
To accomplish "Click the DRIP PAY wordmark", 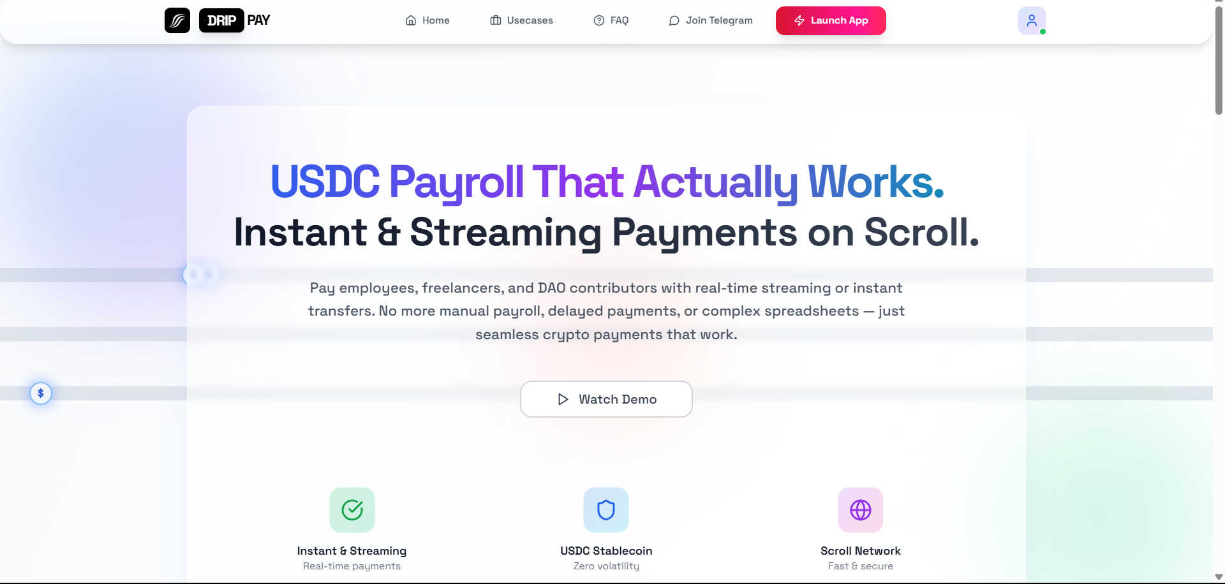I will [235, 20].
